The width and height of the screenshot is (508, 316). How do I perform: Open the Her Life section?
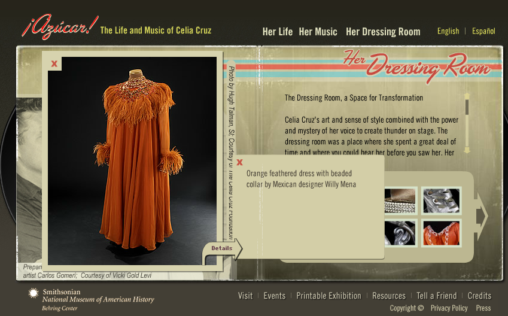(x=277, y=32)
